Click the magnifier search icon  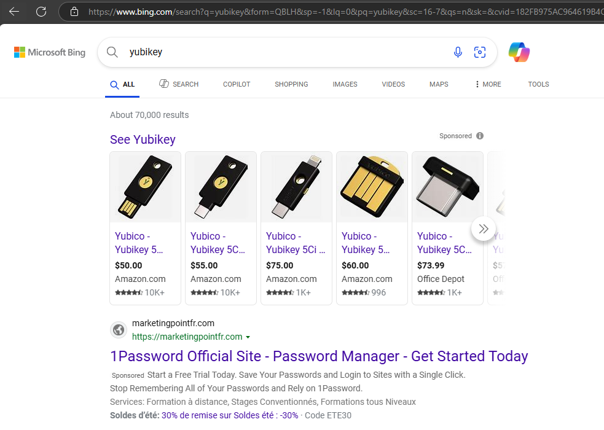(112, 52)
